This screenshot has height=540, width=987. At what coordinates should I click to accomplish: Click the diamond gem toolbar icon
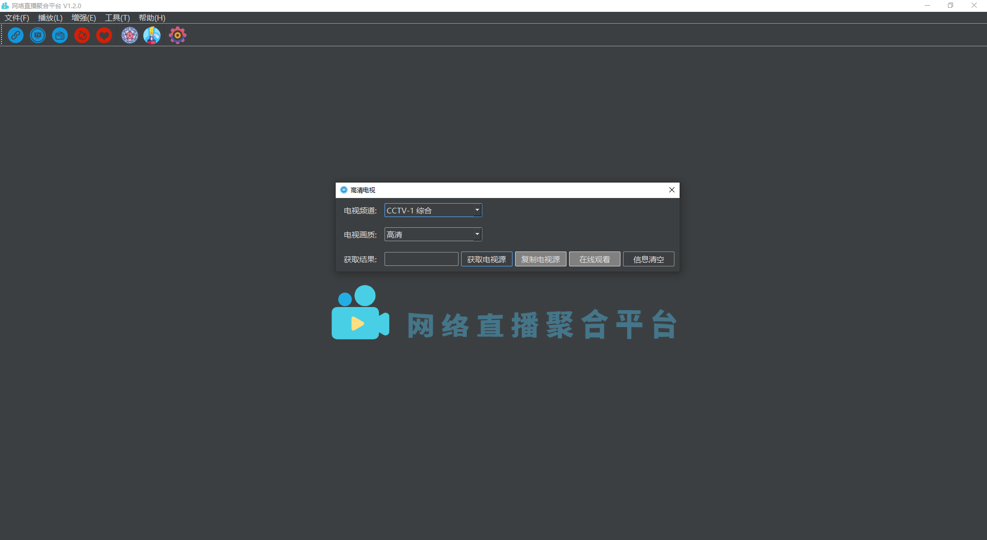pos(130,35)
